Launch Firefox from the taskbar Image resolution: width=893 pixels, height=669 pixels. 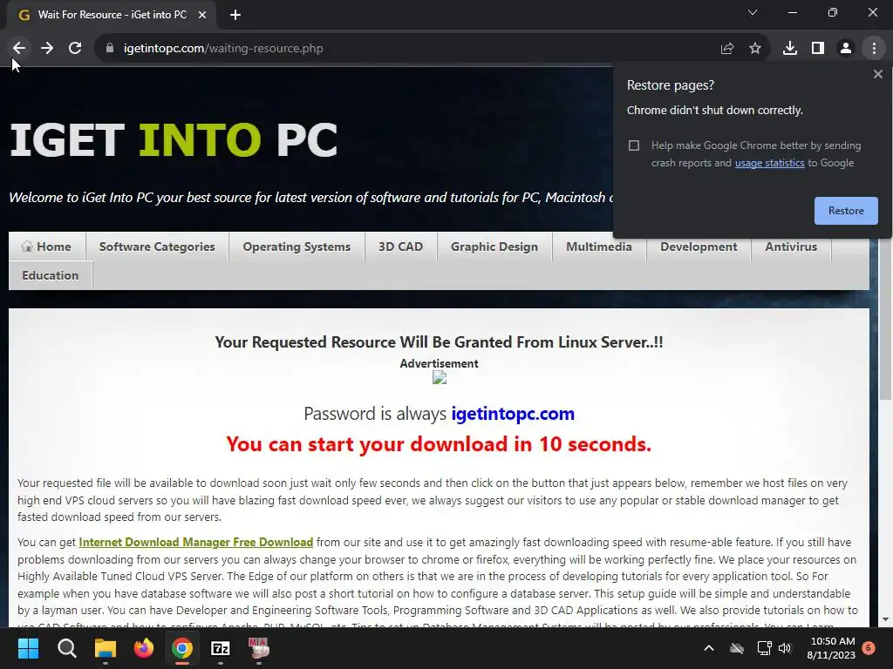click(x=144, y=648)
